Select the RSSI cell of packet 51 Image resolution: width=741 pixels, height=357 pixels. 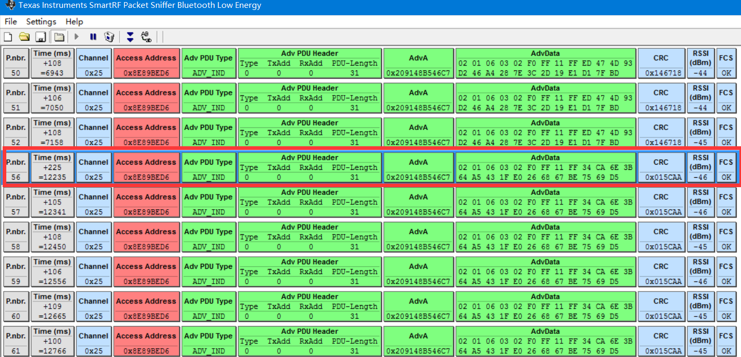[x=701, y=98]
